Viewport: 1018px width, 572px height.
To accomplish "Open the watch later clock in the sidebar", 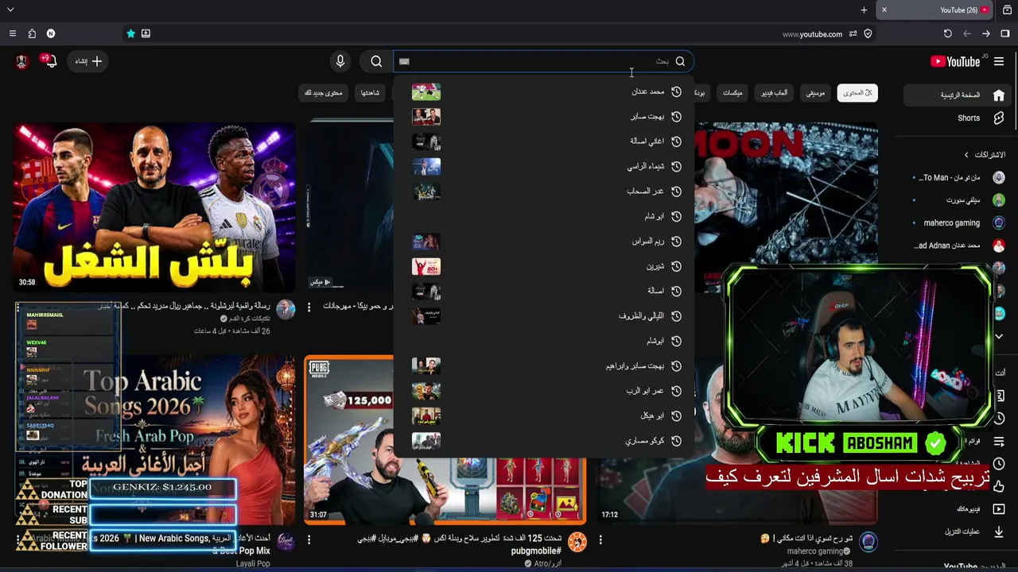I will click(1000, 464).
